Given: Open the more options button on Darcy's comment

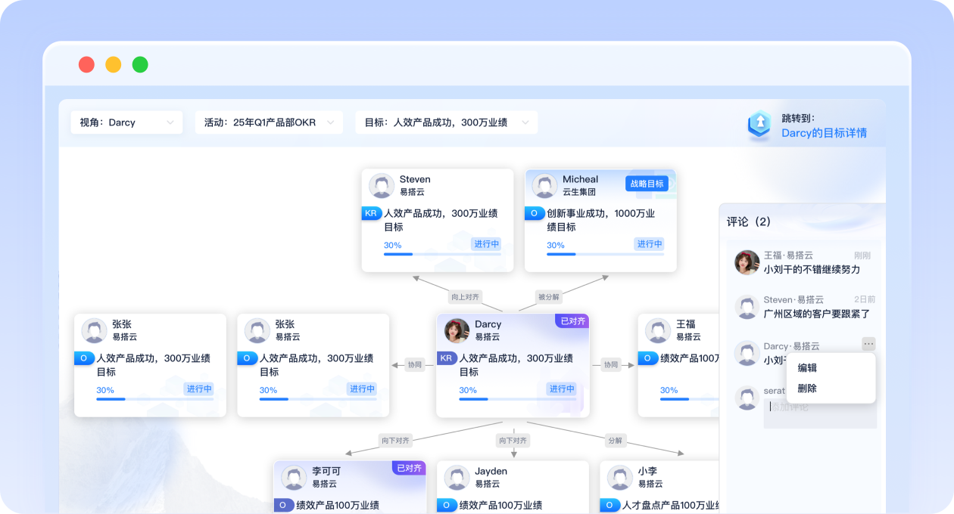Looking at the screenshot, I should [868, 344].
